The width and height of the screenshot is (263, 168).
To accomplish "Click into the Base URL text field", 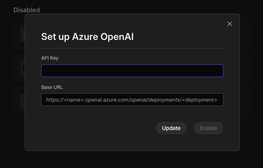I will [132, 100].
